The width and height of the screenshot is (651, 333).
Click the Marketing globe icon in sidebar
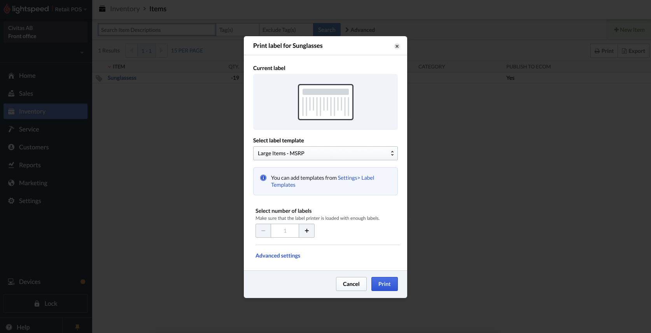pyautogui.click(x=11, y=183)
